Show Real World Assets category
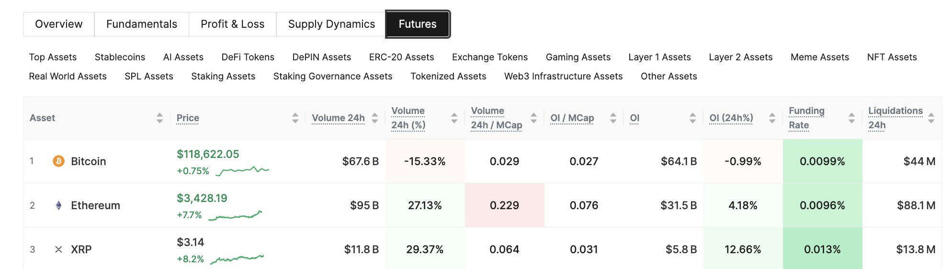952x269 pixels. tap(68, 77)
